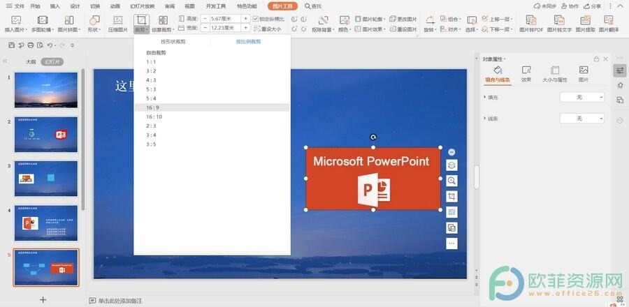Open the 填充与线条 fill and line tab

pos(498,75)
